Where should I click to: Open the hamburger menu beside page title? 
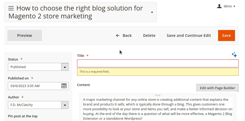[11, 8]
